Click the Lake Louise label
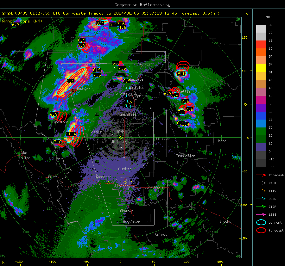285x266 pixels. pyautogui.click(x=24, y=155)
